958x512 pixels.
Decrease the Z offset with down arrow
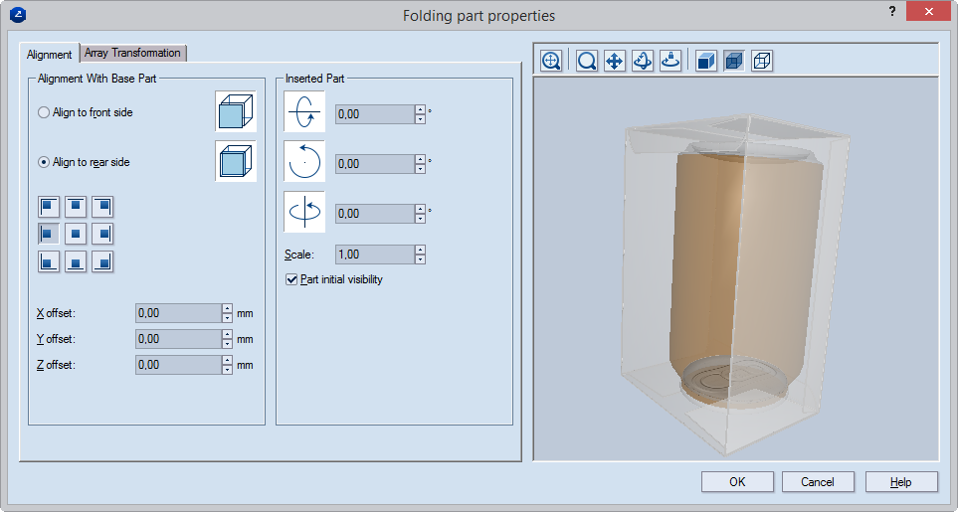[228, 370]
